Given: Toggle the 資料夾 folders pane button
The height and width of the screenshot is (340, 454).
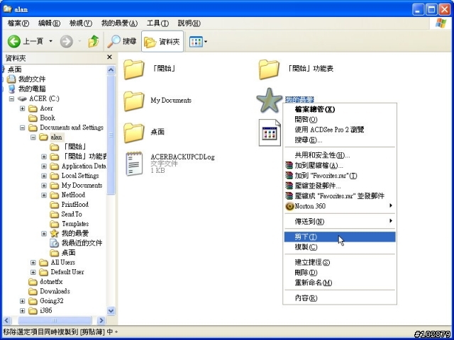Looking at the screenshot, I should point(162,41).
